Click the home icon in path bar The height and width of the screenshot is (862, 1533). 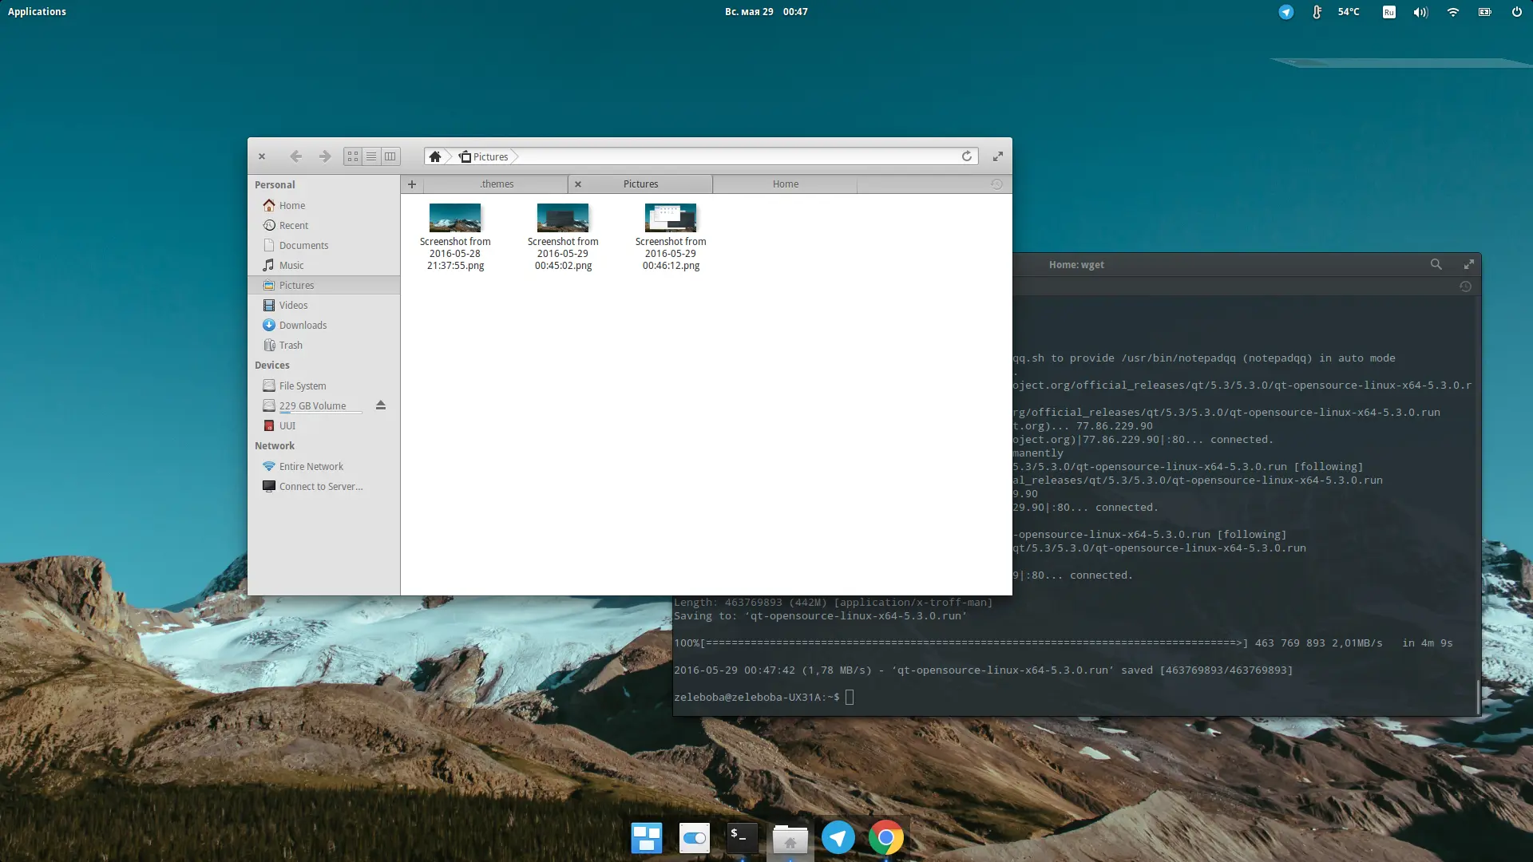click(435, 156)
